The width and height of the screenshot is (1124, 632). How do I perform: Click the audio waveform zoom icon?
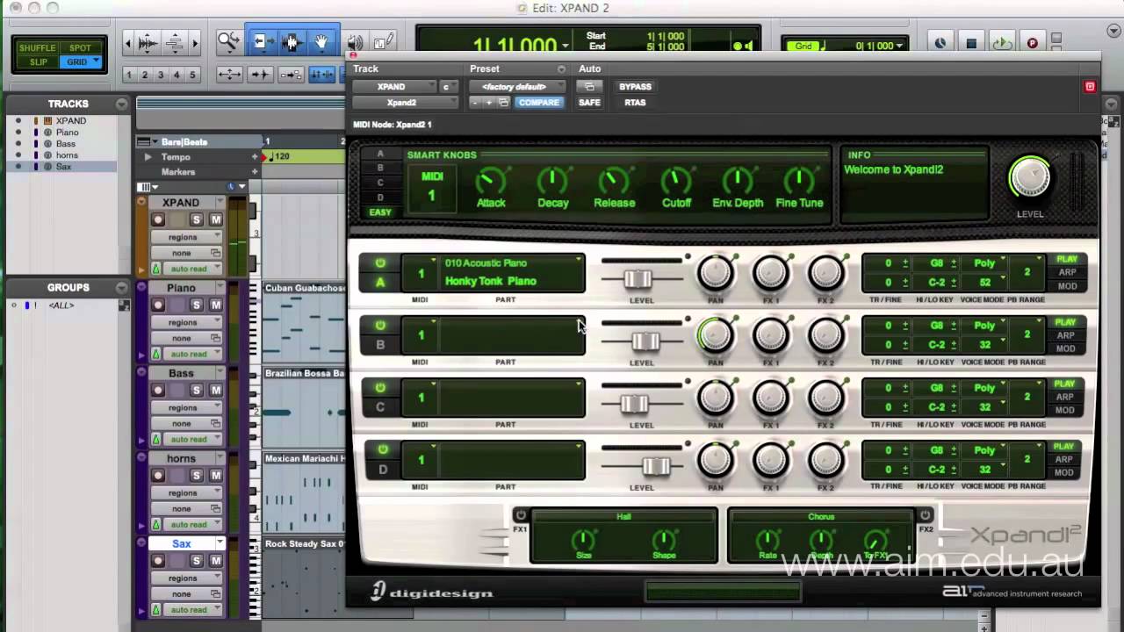click(x=148, y=42)
